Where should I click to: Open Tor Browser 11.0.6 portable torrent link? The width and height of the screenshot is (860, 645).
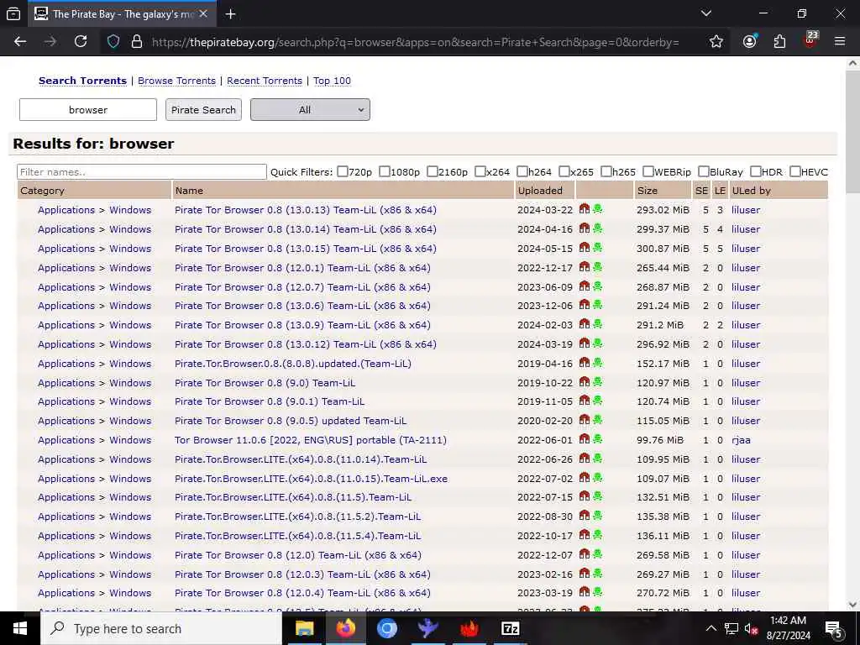click(x=311, y=440)
